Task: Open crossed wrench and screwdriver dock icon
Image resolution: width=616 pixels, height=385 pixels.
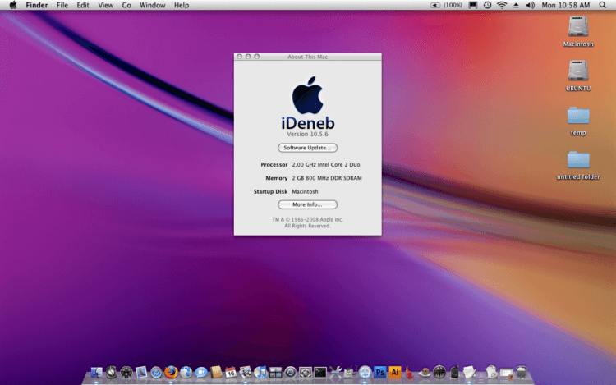Action: pos(335,372)
